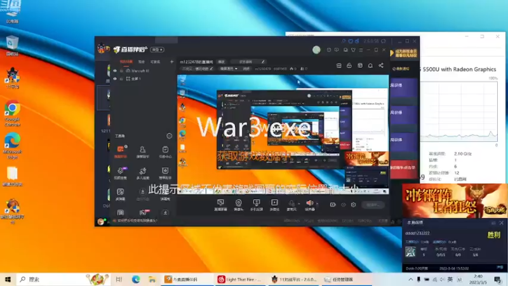Switch to the red highlighted scene tab
The width and height of the screenshot is (508, 286).
[x=126, y=62]
